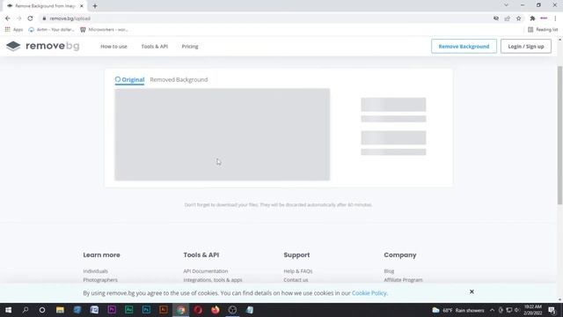This screenshot has height=317, width=563.
Task: Open the weather Rain showers widget
Action: tap(458, 310)
